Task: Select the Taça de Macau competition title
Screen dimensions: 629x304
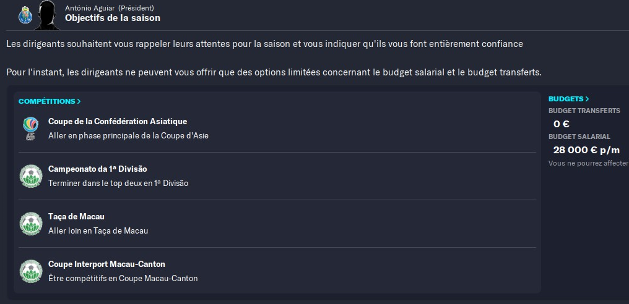Action: pos(76,217)
